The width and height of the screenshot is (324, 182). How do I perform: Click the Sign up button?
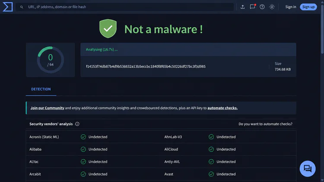(x=308, y=7)
